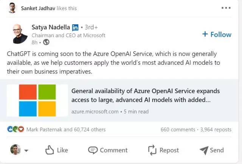Show Mark Pasternak and 60,724 others reactions

66,130
